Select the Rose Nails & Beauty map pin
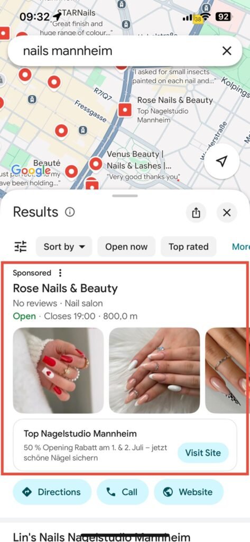250x542 pixels. tap(125, 110)
